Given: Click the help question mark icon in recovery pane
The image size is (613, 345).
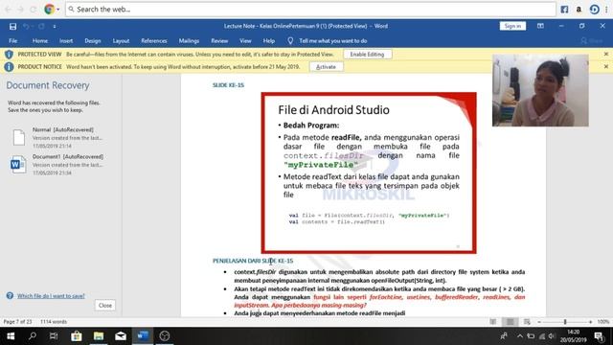Looking at the screenshot, I should coord(10,296).
